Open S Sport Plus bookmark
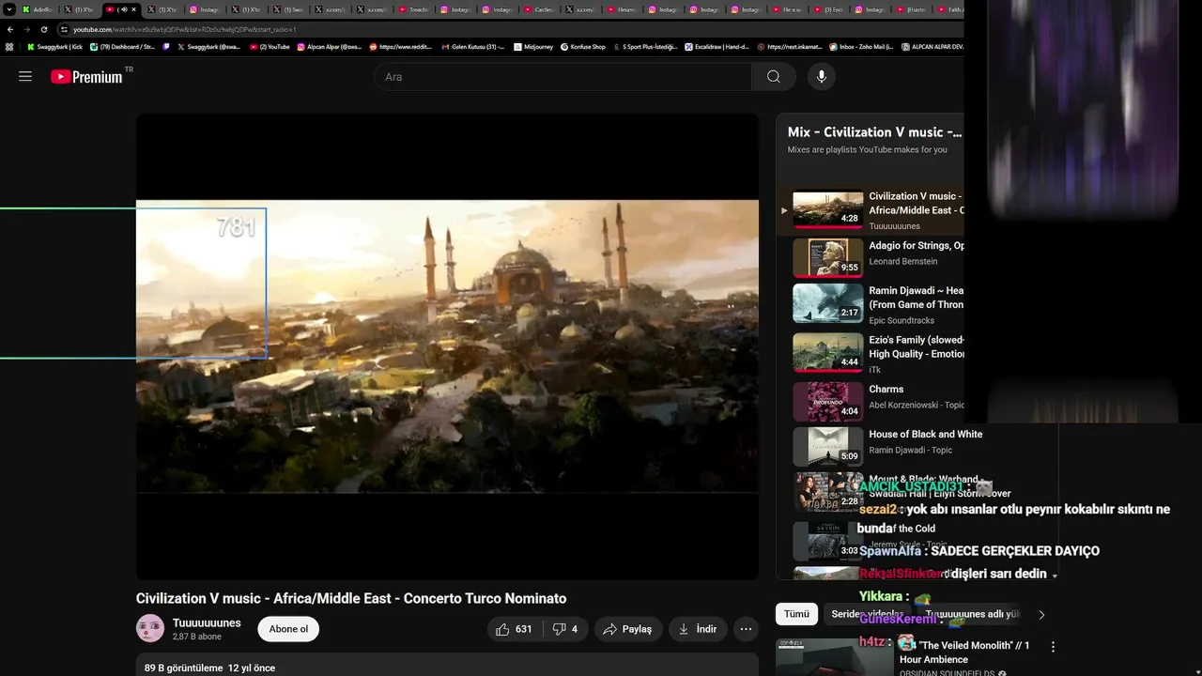This screenshot has height=676, width=1202. pos(645,46)
